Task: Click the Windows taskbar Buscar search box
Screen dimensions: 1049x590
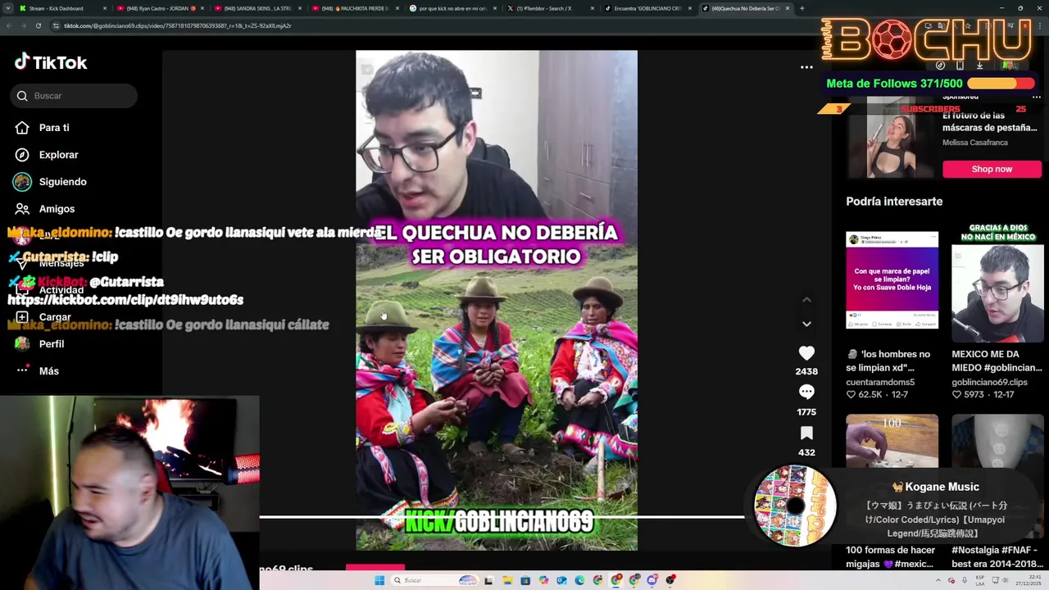Action: point(435,580)
